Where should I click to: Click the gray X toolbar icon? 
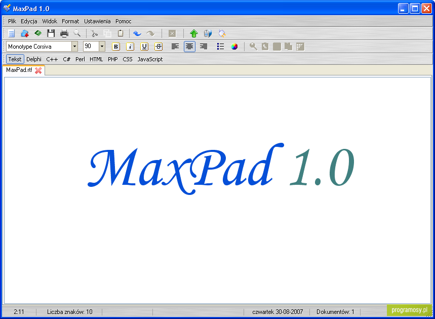click(172, 33)
